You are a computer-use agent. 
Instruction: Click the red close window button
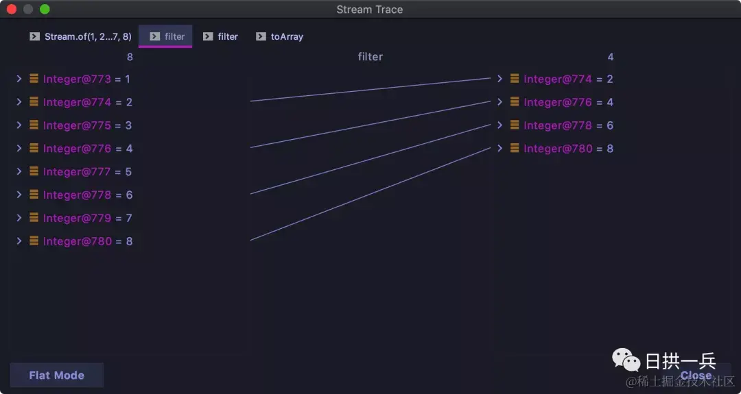[12, 9]
